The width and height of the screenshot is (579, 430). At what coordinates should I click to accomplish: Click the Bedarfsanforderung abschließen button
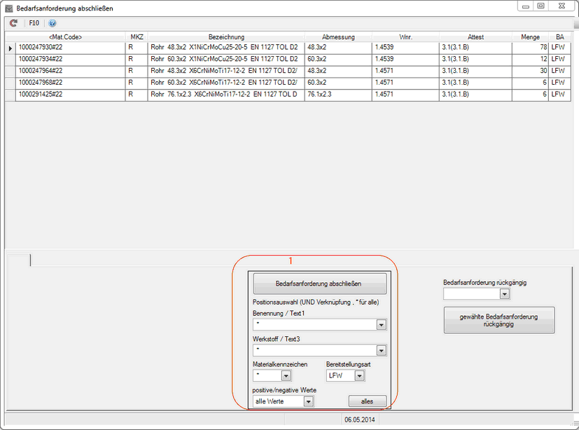(319, 284)
